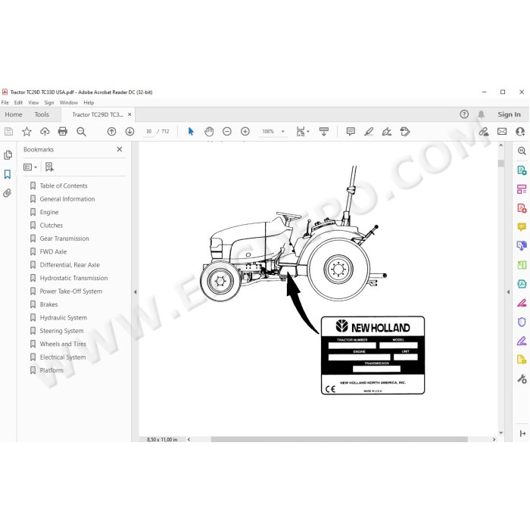Zoom out with minus icon
The width and height of the screenshot is (530, 530).
pos(227,132)
